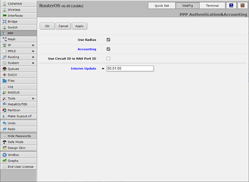The height and width of the screenshot is (182, 249).
Task: Click the blue manual icon top right
Action: click(x=231, y=5)
